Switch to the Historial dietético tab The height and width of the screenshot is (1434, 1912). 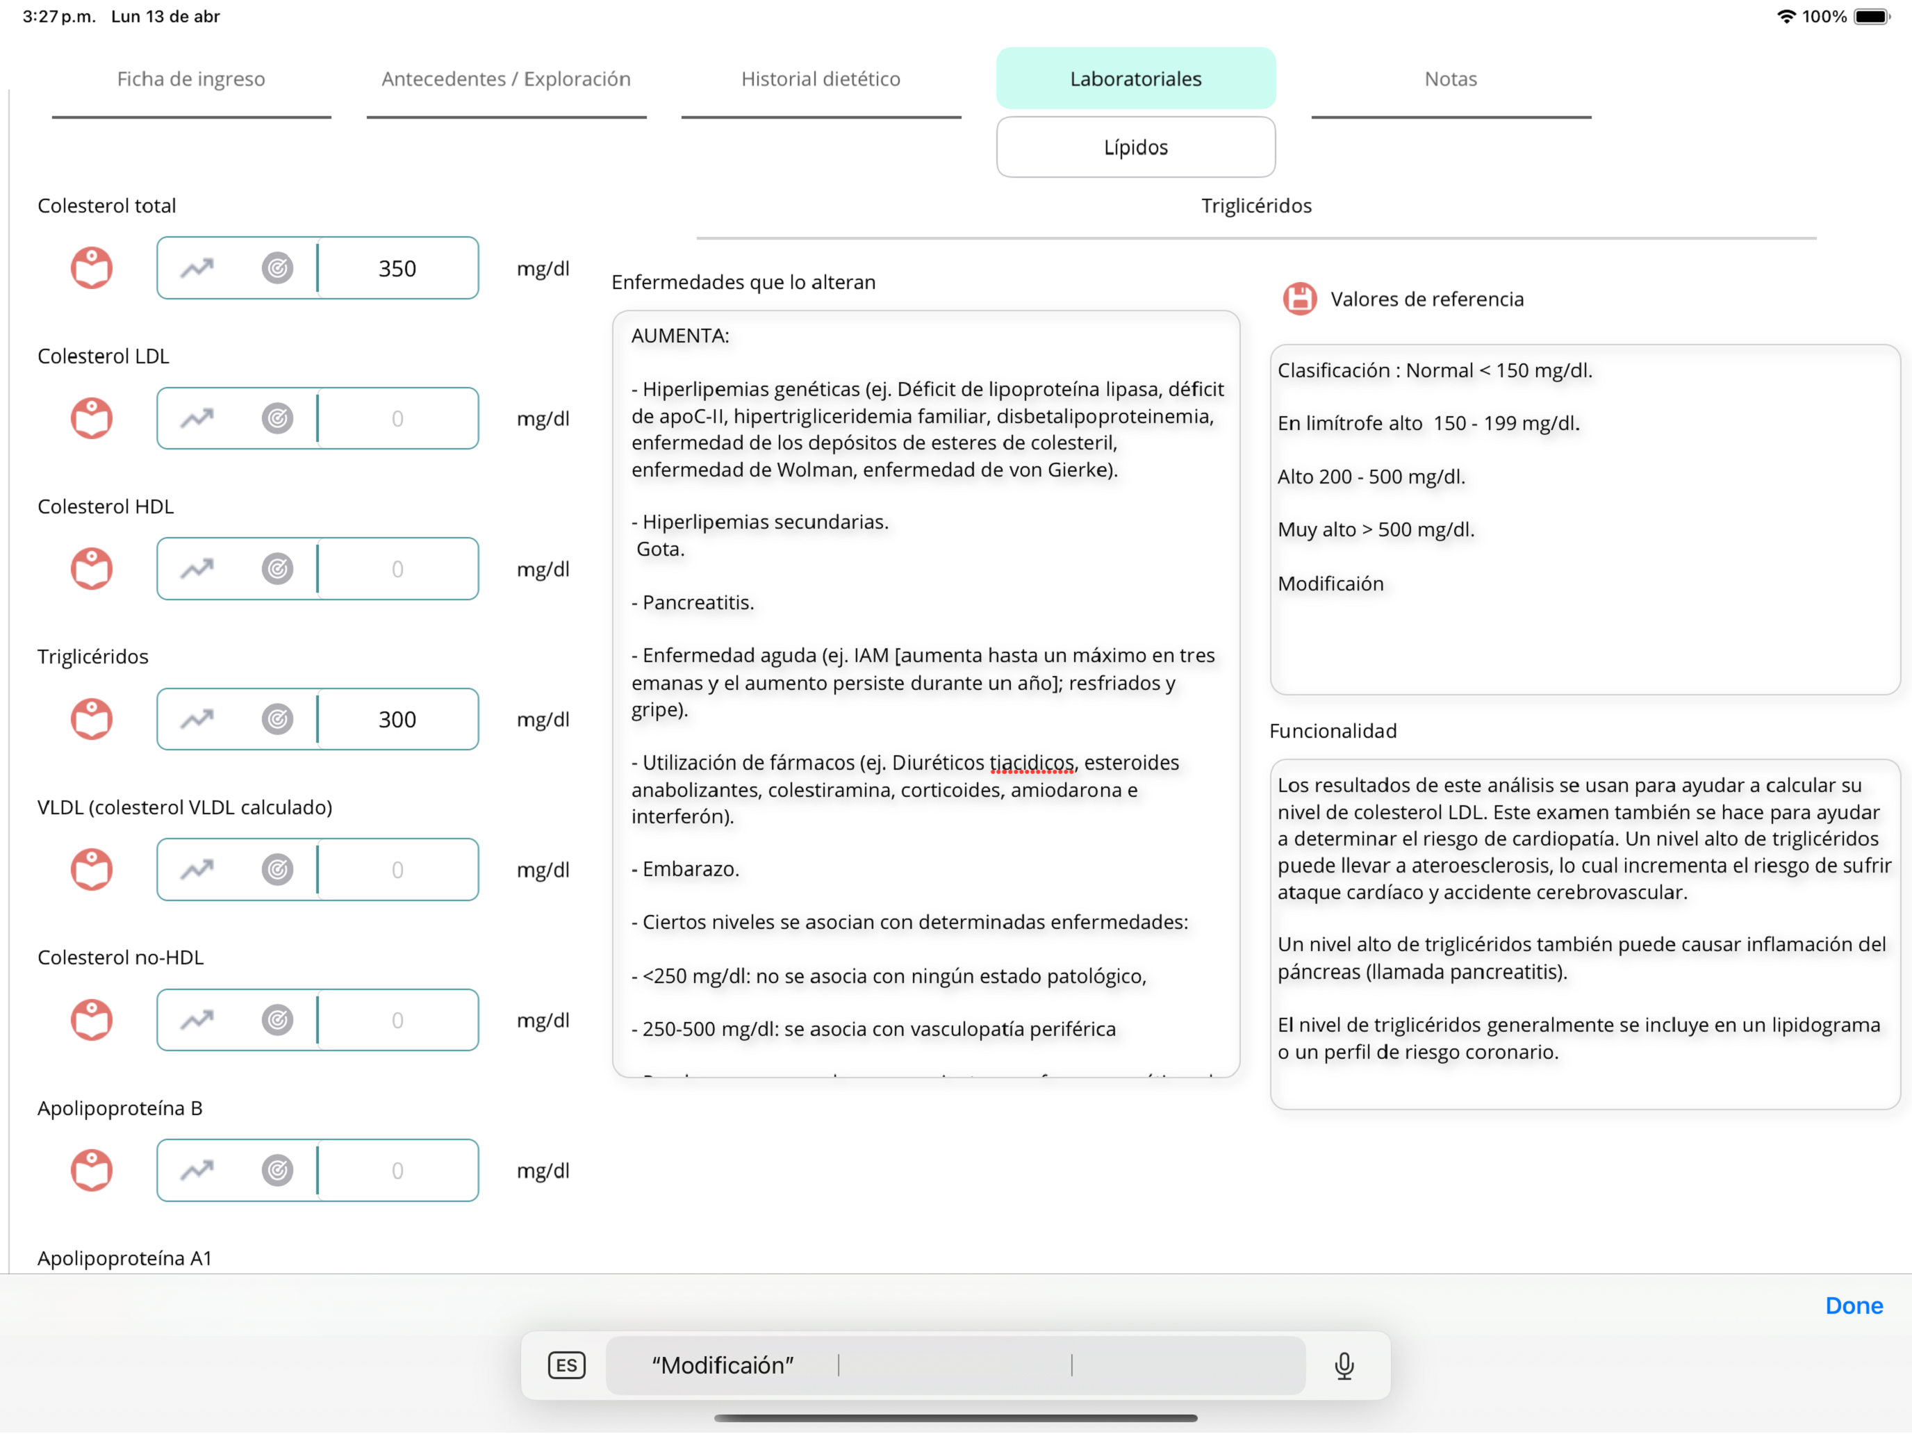[821, 79]
